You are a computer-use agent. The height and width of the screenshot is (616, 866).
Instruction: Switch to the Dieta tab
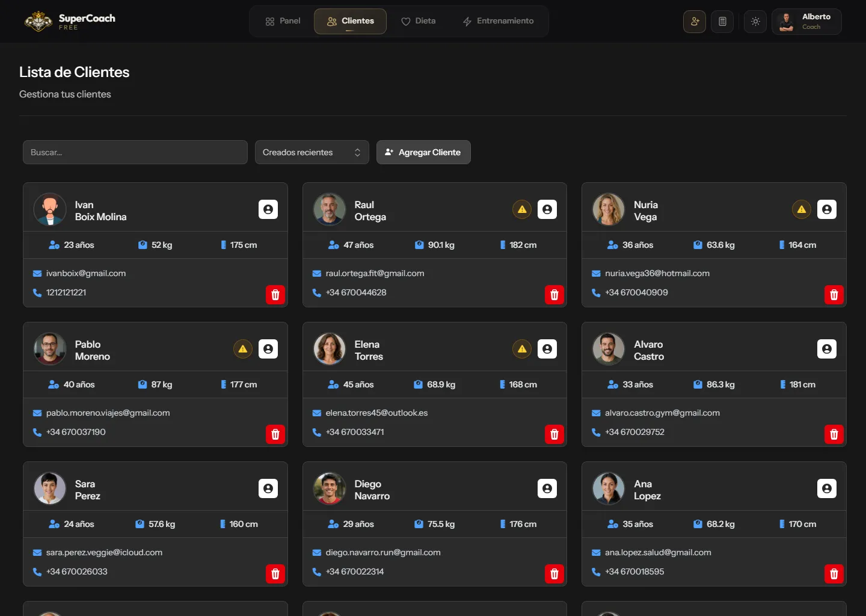[419, 21]
